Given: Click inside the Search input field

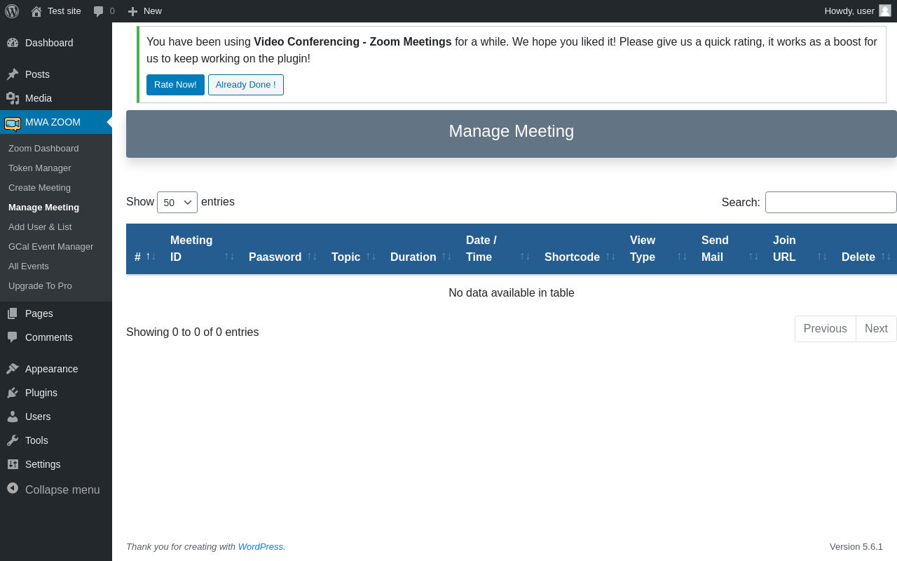Looking at the screenshot, I should (x=831, y=202).
